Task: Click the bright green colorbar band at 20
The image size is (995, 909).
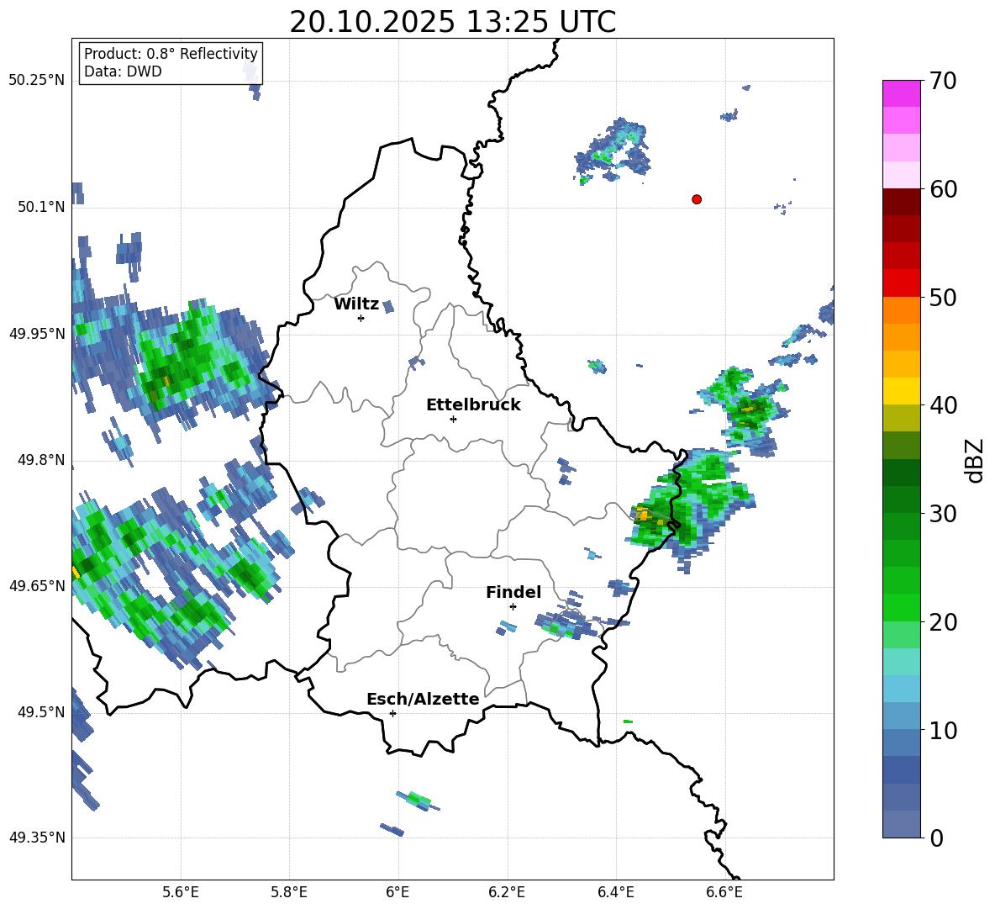Action: [x=901, y=607]
